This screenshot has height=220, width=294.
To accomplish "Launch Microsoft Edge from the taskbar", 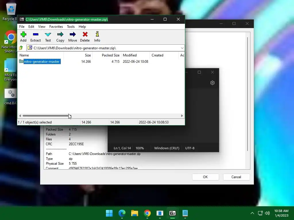I will pyautogui.click(x=122, y=213).
